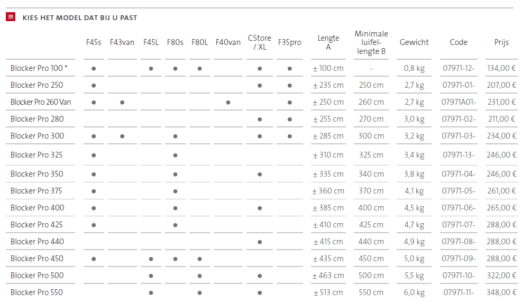
Task: Click the ± 463 cm length value
Action: click(328, 276)
